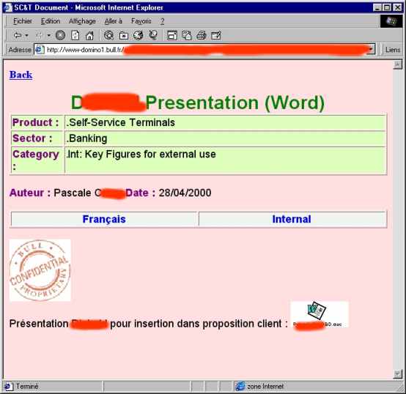Image resolution: width=406 pixels, height=394 pixels.
Task: Go to the Home page icon
Action: click(x=89, y=35)
